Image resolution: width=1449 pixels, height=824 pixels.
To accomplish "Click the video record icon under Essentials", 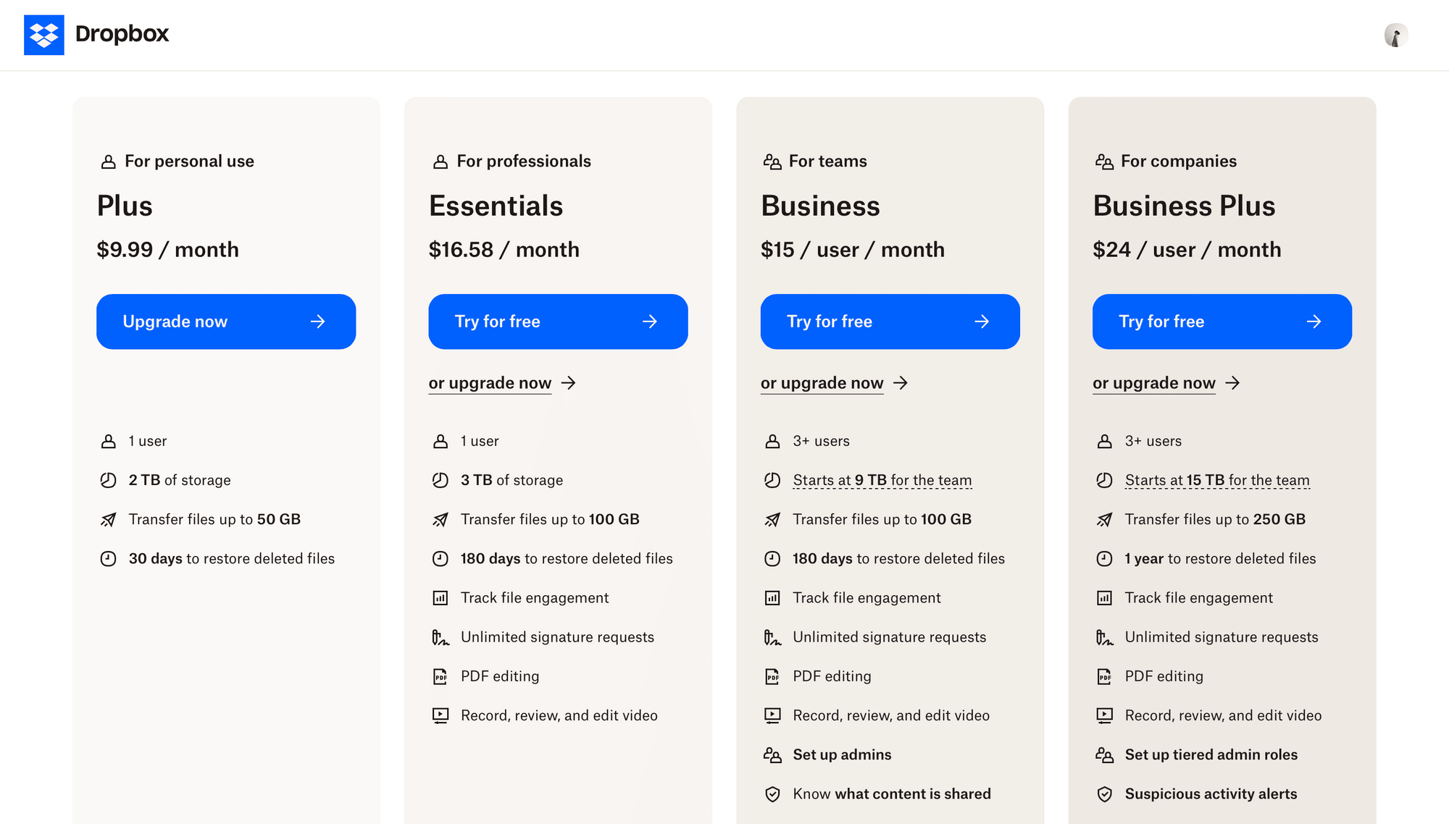I will coord(440,715).
